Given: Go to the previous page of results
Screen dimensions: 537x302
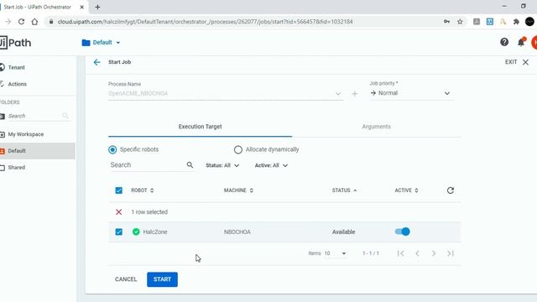Looking at the screenshot, I should [417, 253].
